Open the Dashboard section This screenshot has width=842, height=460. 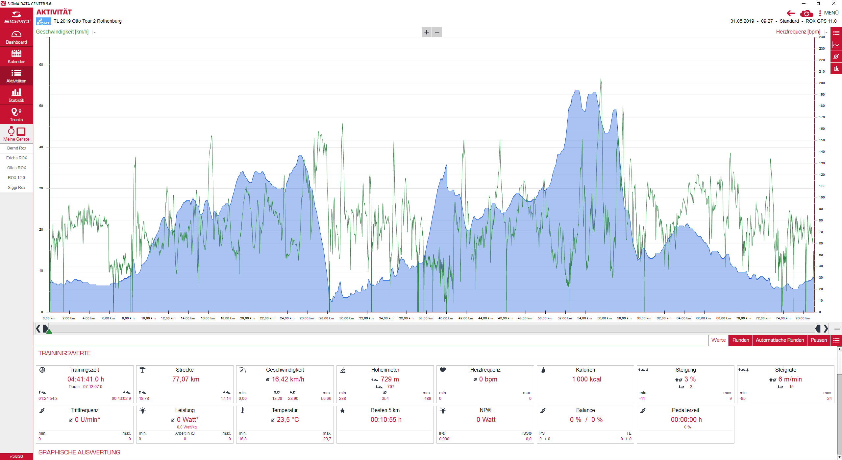coord(16,37)
